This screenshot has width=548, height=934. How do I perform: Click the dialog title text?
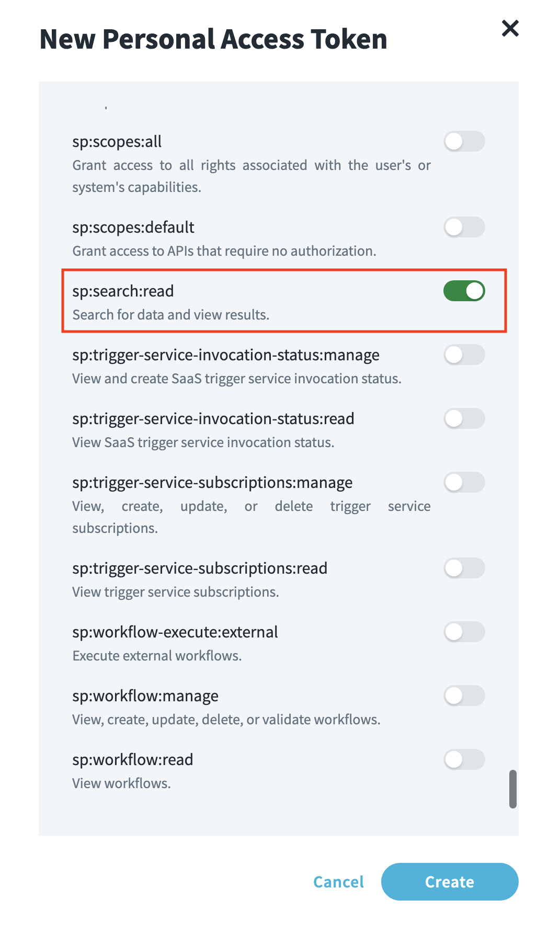pos(213,38)
